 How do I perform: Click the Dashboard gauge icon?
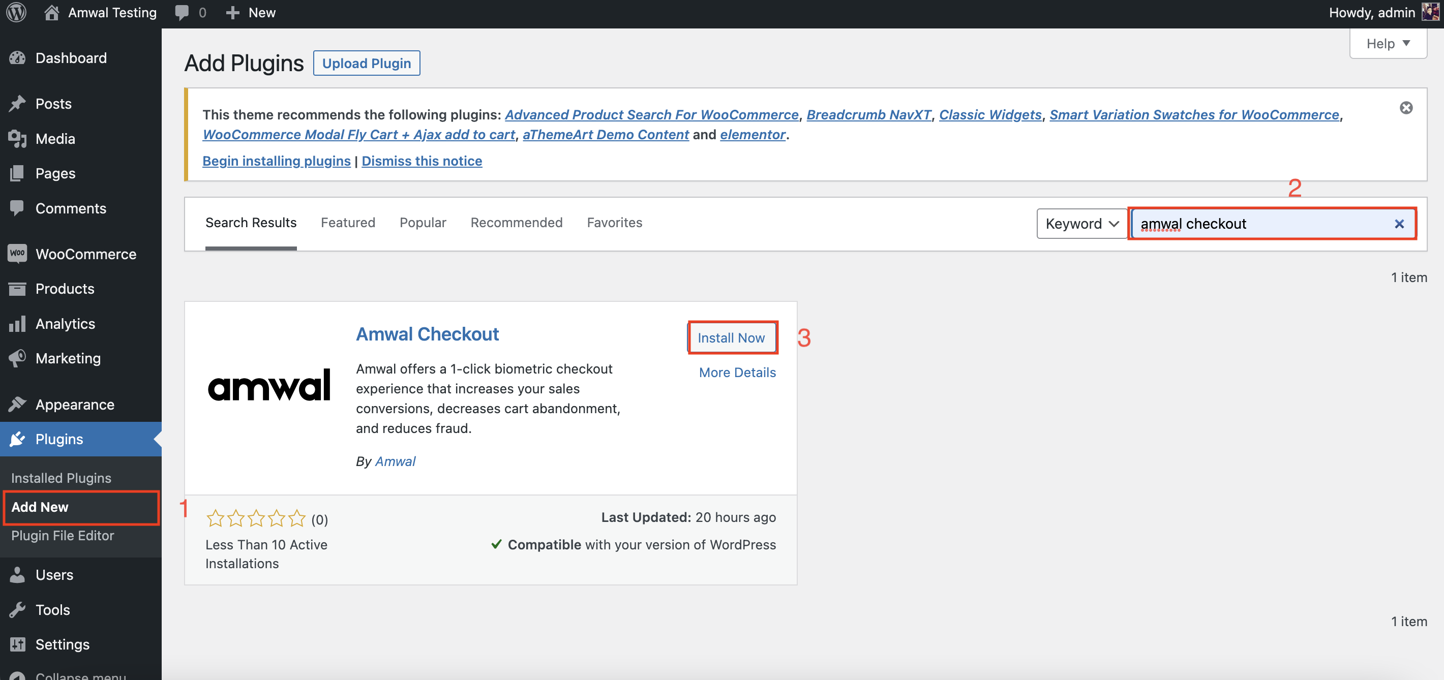tap(17, 58)
